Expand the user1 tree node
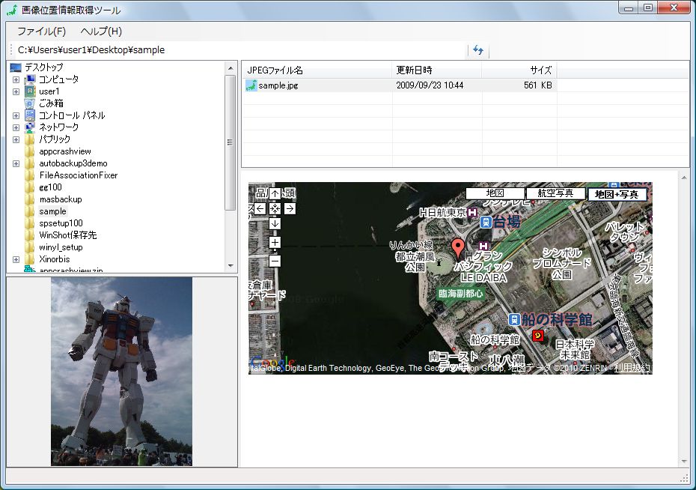 (16, 92)
